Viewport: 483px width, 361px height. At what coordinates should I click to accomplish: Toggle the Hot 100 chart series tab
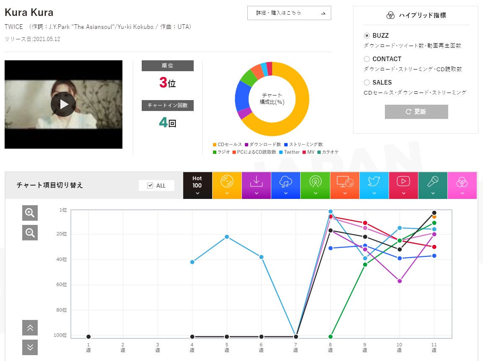coord(197,185)
